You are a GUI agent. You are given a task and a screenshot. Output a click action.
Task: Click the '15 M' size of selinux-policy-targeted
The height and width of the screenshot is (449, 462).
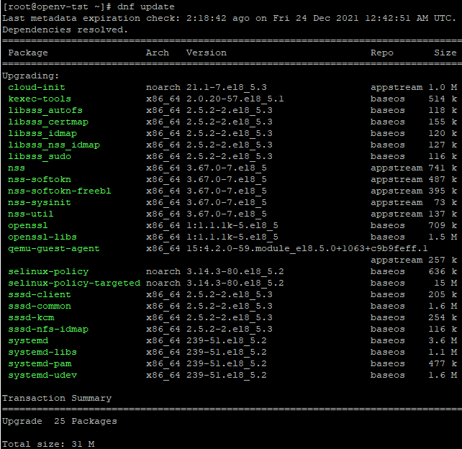click(445, 283)
